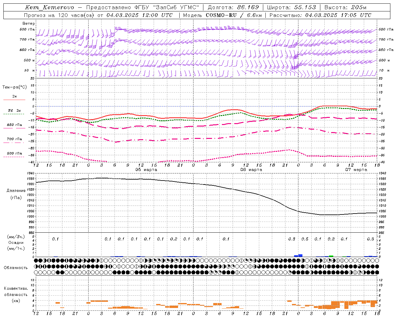The height and width of the screenshot is (316, 395).
Task: Click the Давление pressure panel label
Action: pos(16,191)
